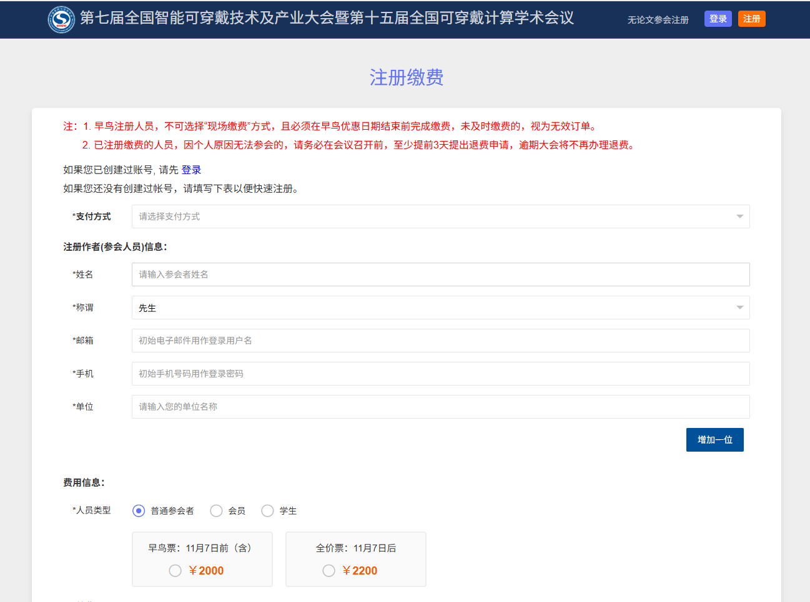
Task: Open the 支付方式 payment method dropdown
Action: 431,216
